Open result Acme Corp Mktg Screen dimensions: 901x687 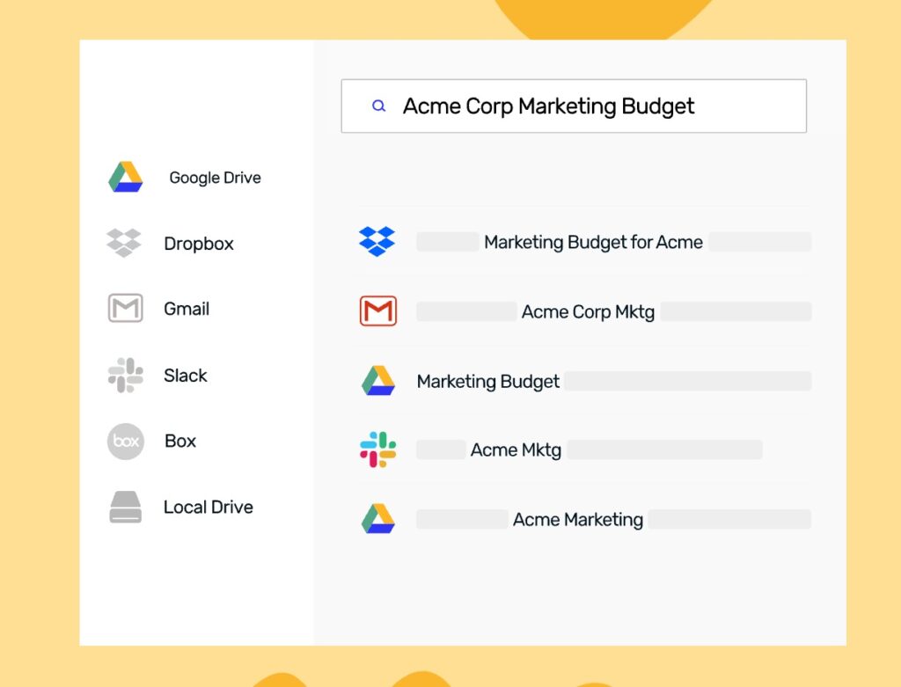(588, 312)
